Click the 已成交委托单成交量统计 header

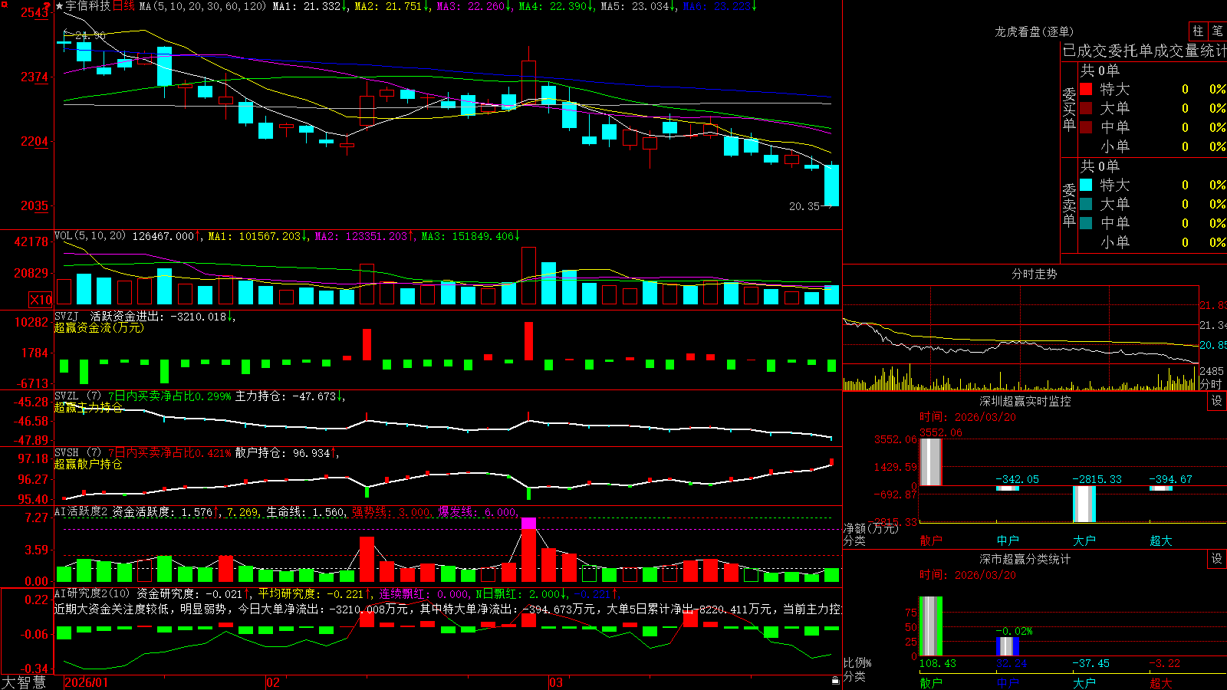pos(1144,51)
